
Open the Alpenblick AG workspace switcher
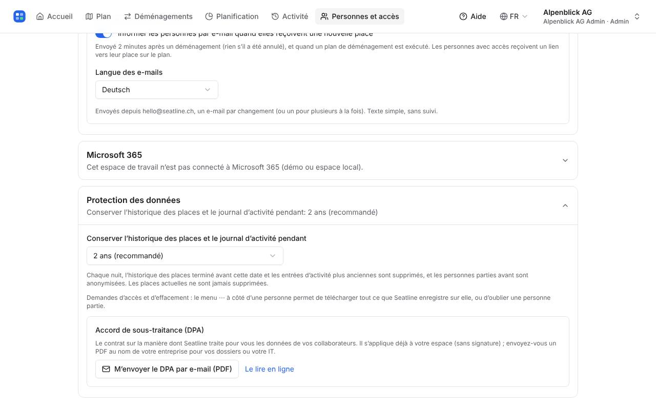[x=592, y=16]
